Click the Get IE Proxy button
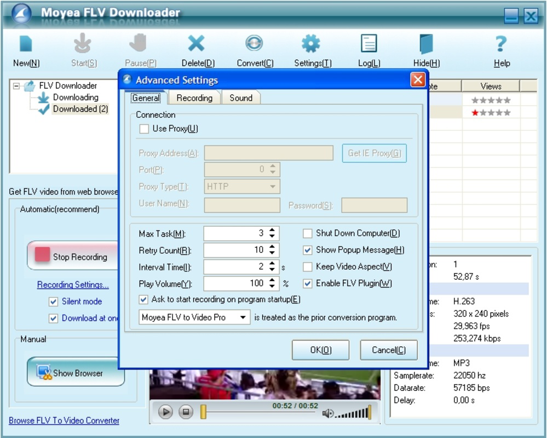The height and width of the screenshot is (438, 547). click(x=374, y=153)
